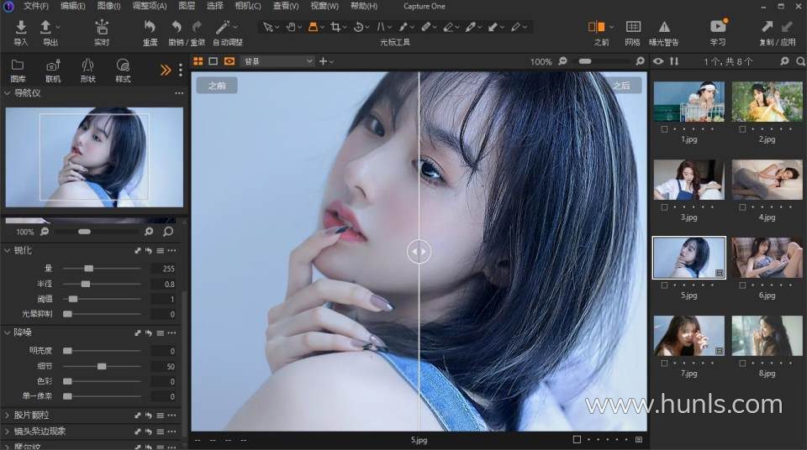Expand the 镜头紫边现象 panel
Viewport: 807px width, 450px height.
coord(8,431)
